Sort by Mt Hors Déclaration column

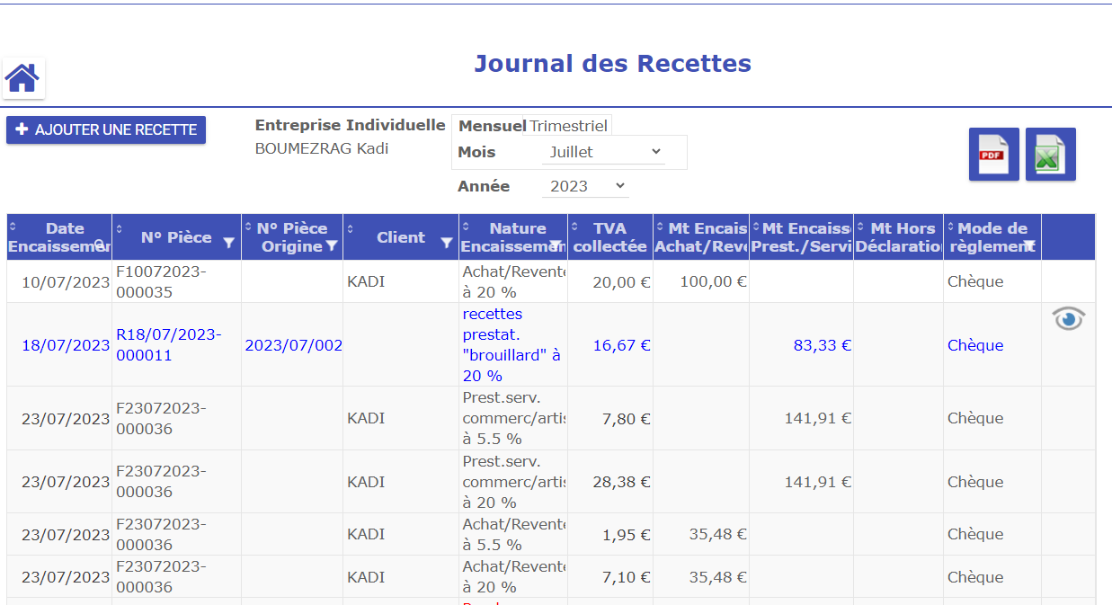[897, 237]
